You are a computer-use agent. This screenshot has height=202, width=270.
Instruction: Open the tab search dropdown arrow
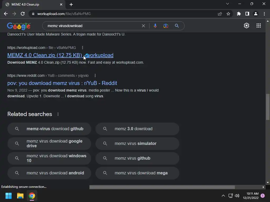coord(228,4)
